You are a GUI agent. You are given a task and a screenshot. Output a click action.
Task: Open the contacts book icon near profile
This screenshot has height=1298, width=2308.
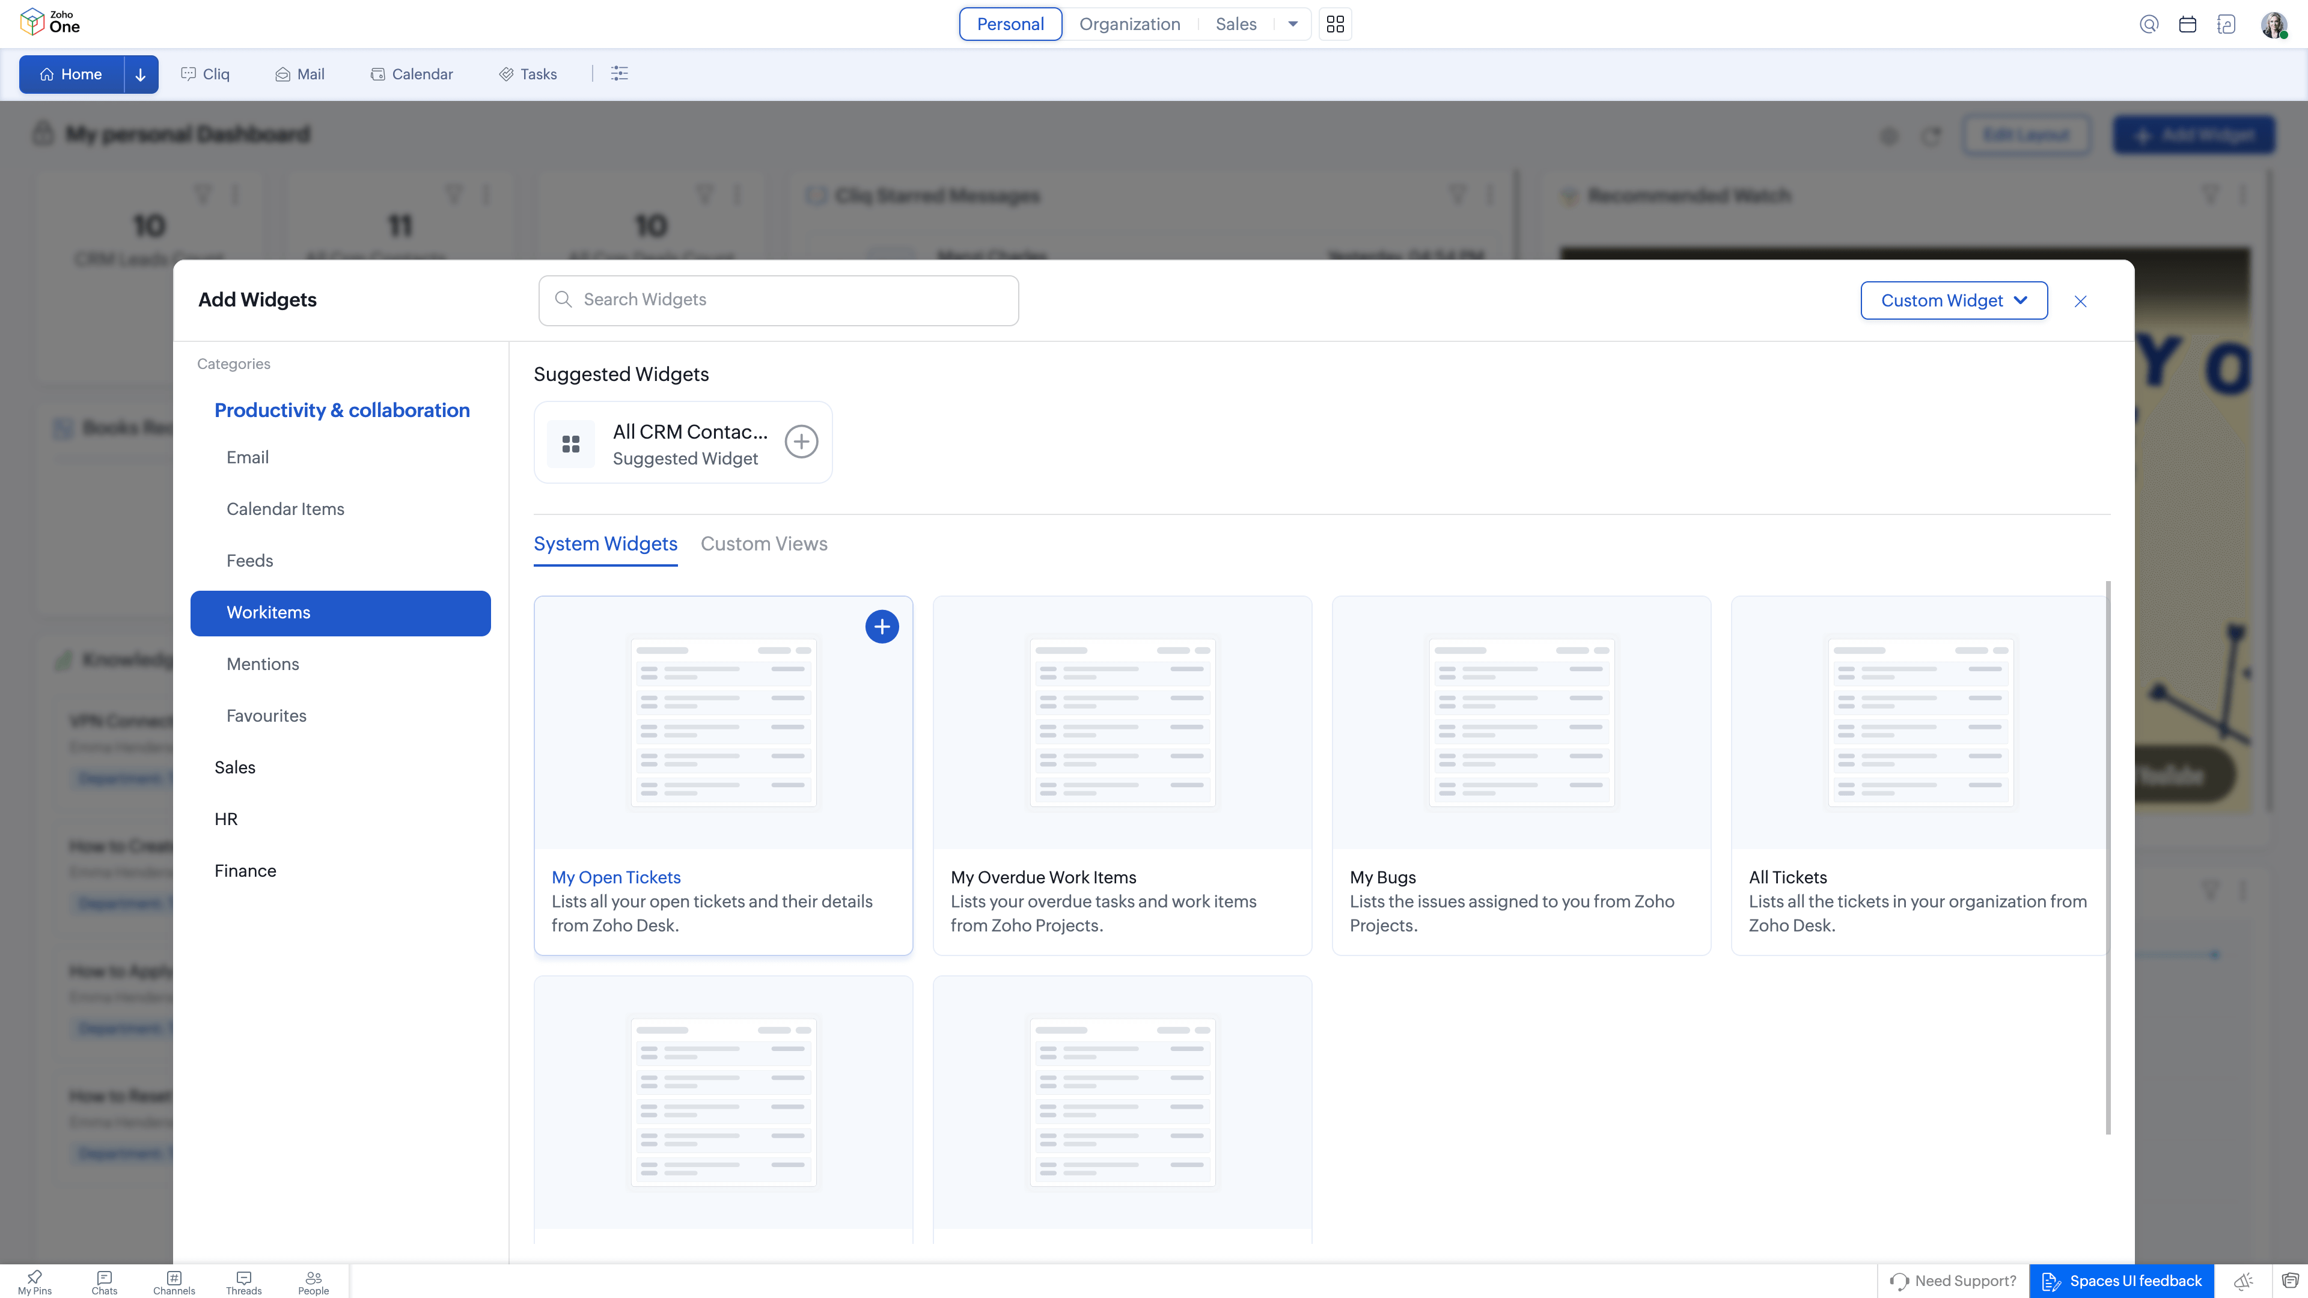point(2227,24)
